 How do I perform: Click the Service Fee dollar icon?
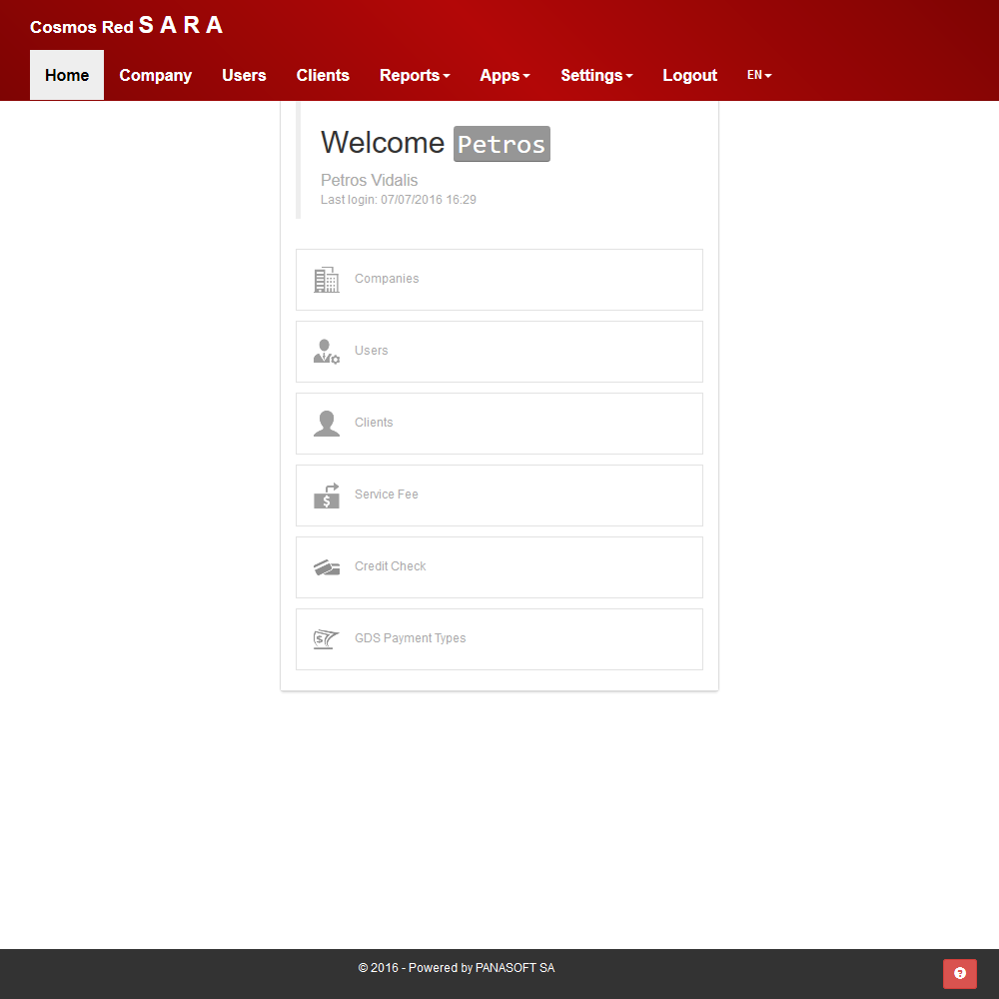pyautogui.click(x=326, y=496)
